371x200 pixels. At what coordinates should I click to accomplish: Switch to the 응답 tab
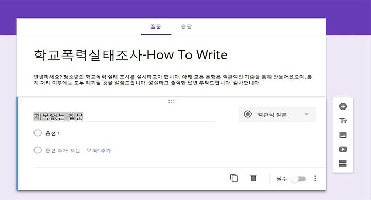186,26
